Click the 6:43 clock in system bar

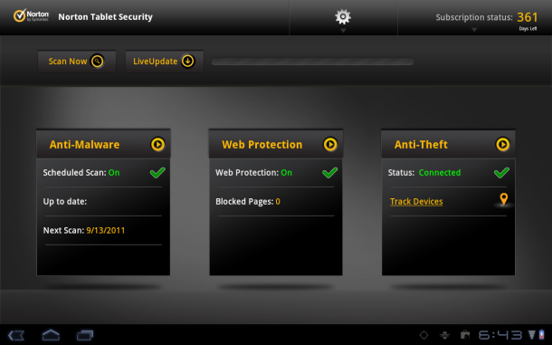point(500,335)
